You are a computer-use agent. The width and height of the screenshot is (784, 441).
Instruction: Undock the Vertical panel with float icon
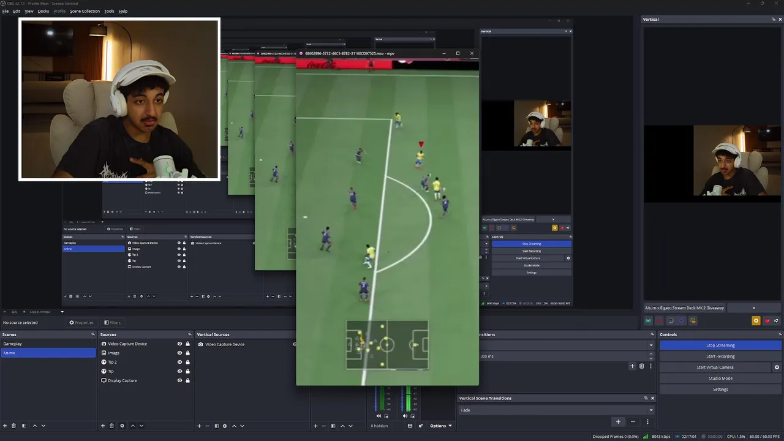(773, 20)
